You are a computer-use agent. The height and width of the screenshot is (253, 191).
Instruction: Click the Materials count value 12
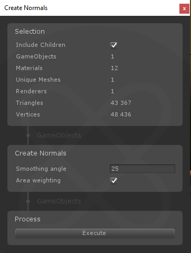[x=114, y=68]
